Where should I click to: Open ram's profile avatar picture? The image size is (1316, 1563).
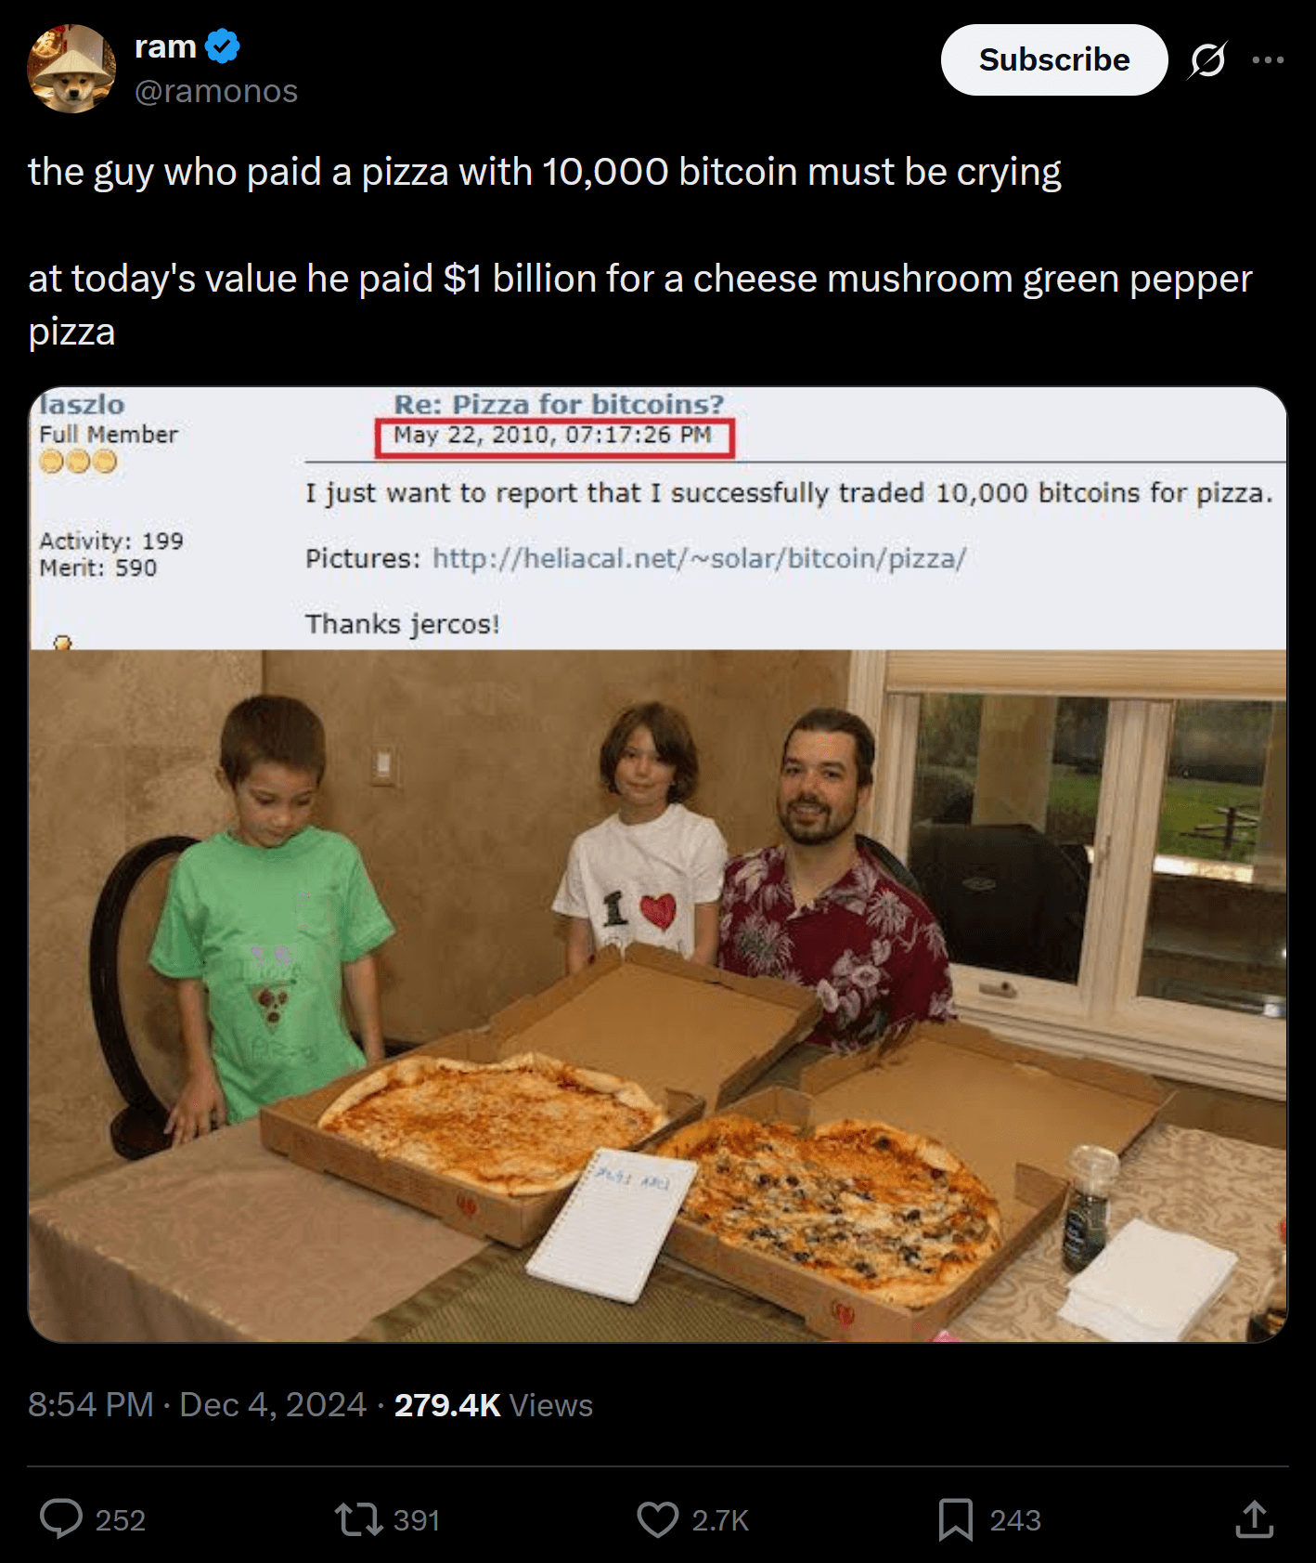(71, 69)
